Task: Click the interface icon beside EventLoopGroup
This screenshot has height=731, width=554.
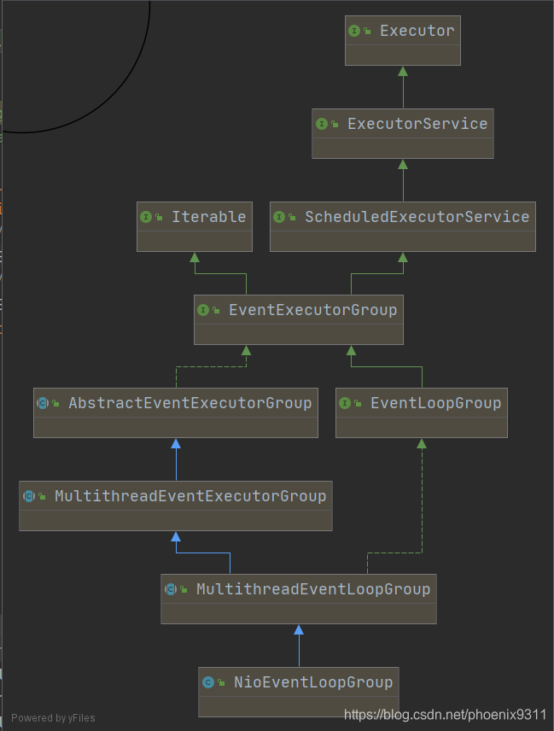Action: [345, 403]
